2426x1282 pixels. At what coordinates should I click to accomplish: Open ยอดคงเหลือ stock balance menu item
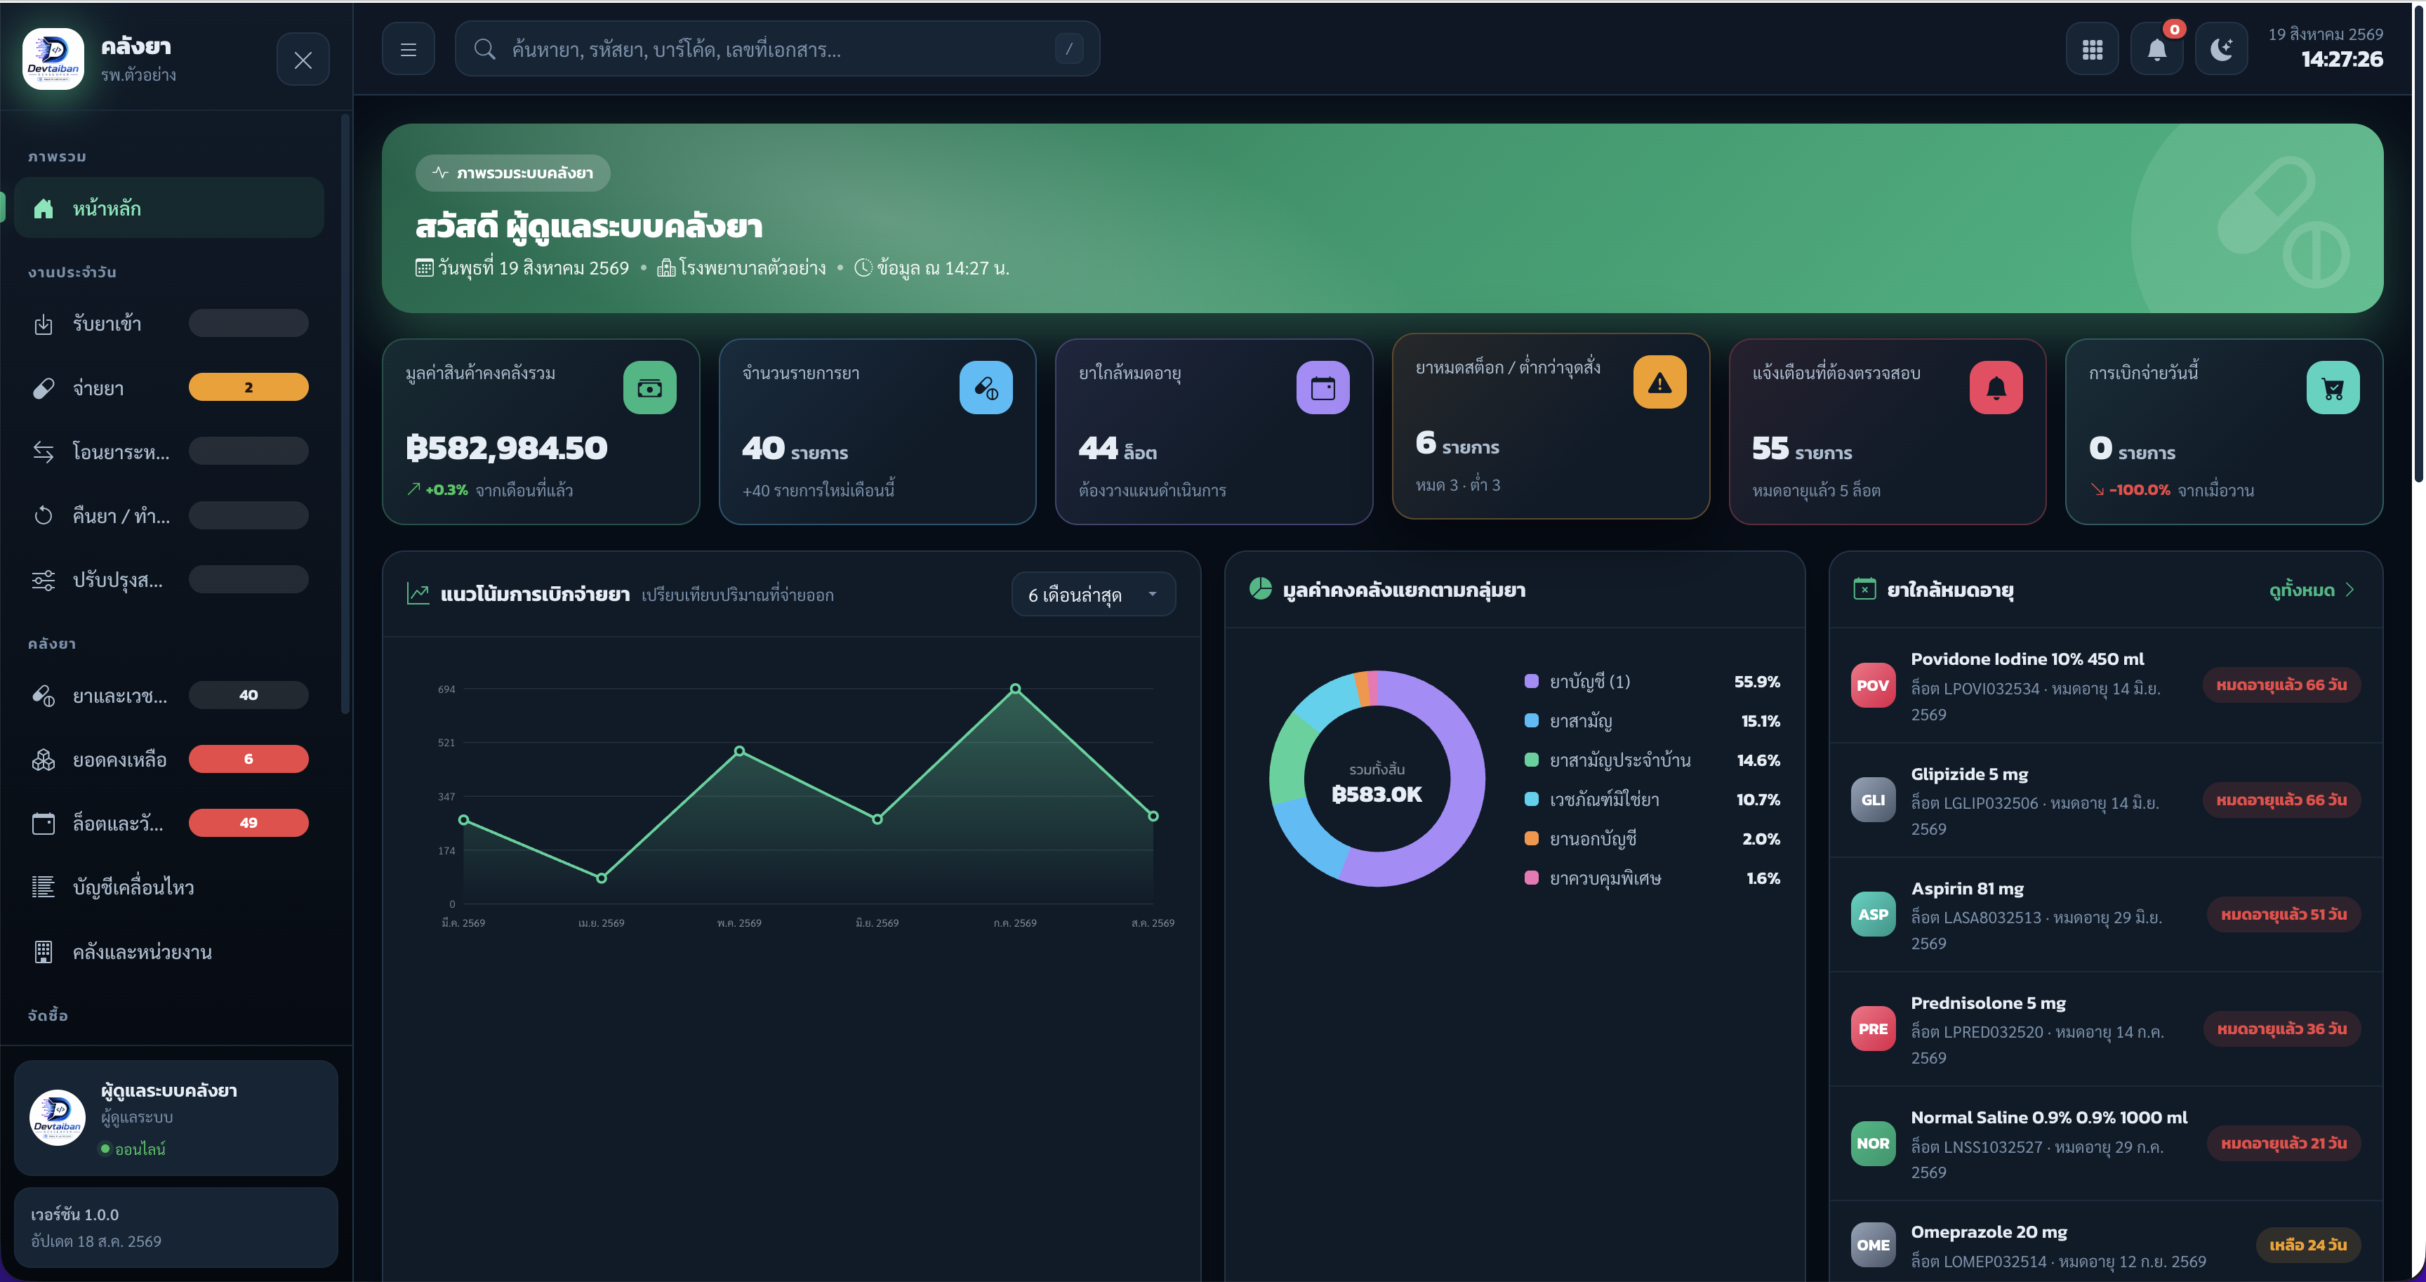point(168,759)
